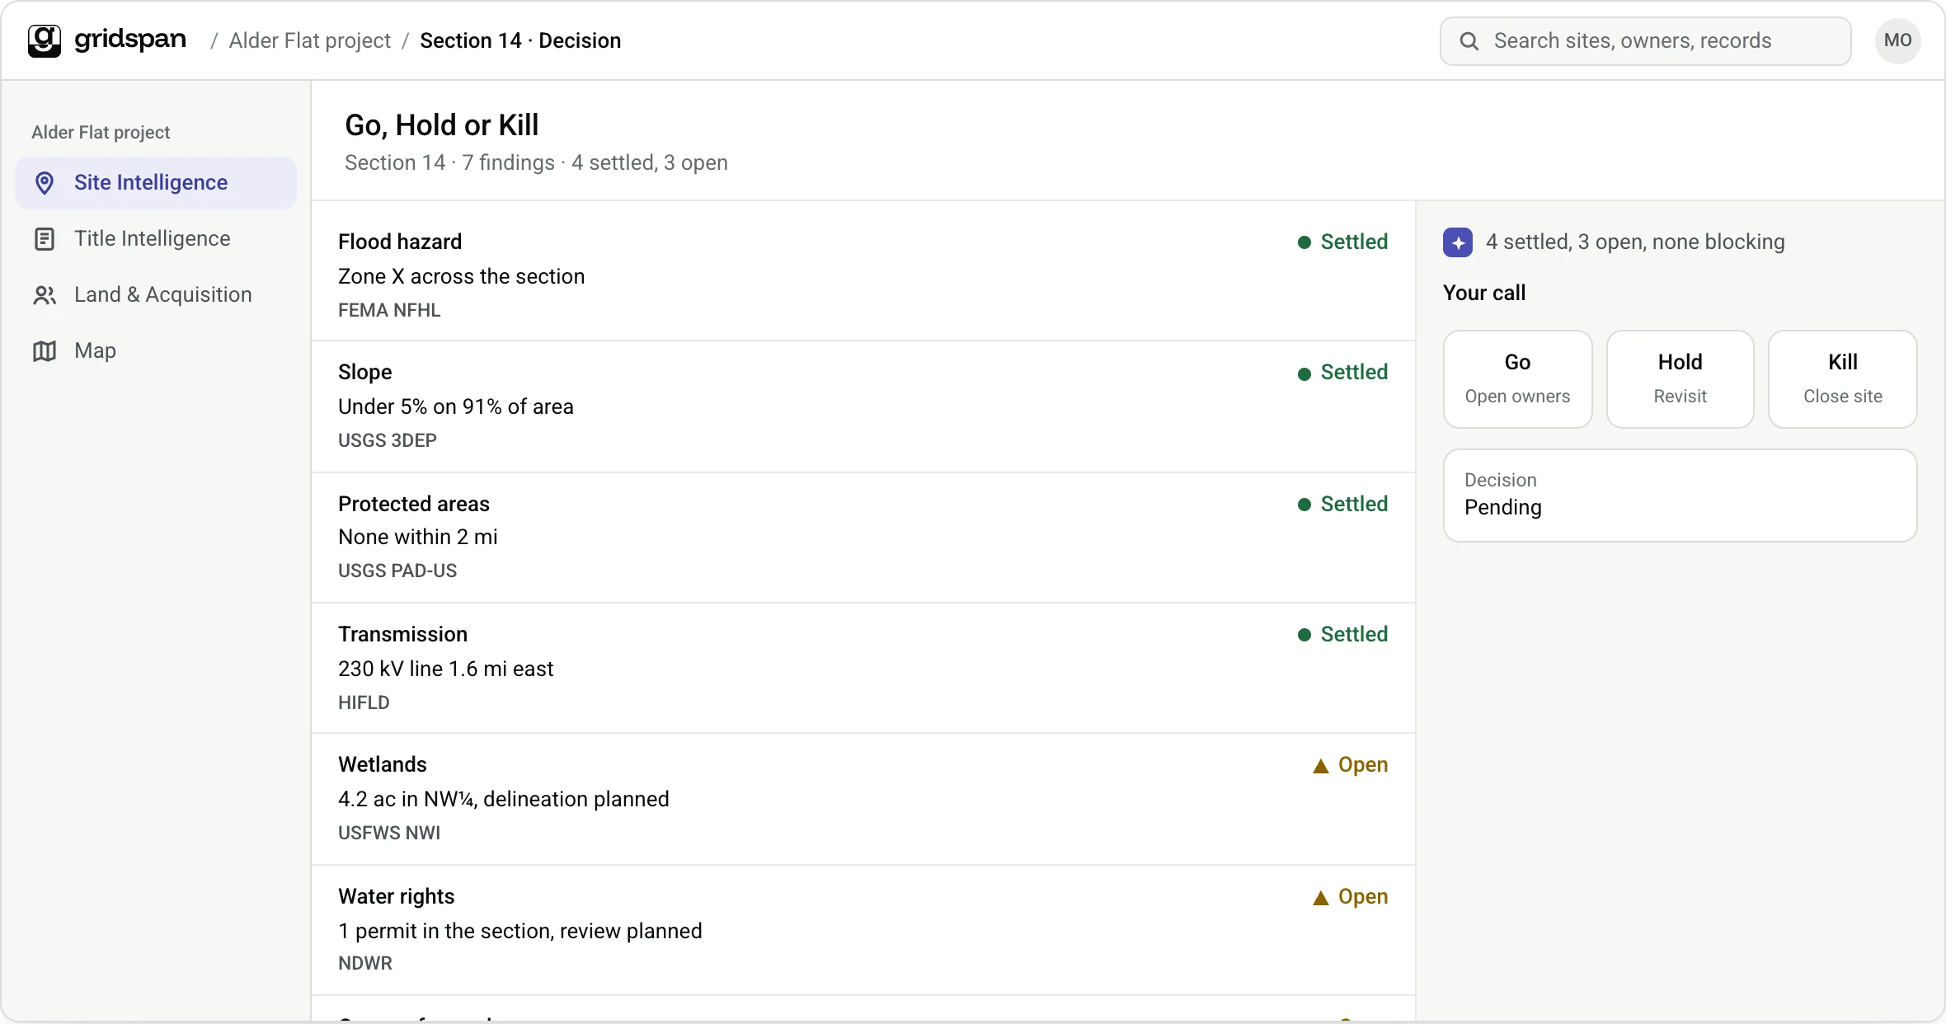Click the FEMA NFHL source label
The height and width of the screenshot is (1024, 1946).
(389, 310)
